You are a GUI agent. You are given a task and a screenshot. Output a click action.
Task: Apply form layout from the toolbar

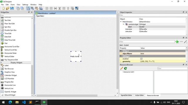68,8
